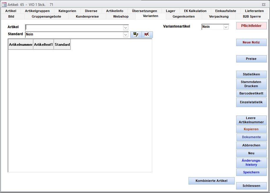Select the Kundenpreise tab
The width and height of the screenshot is (270, 193).
pyautogui.click(x=87, y=16)
